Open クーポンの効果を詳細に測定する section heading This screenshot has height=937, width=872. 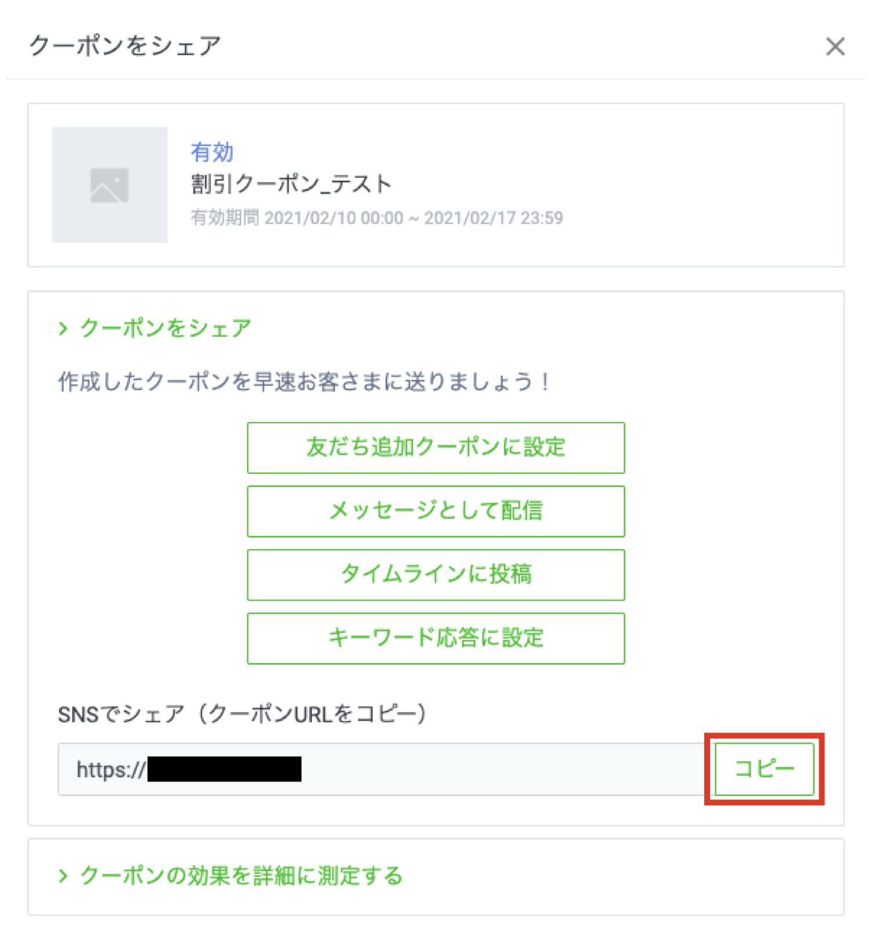point(242,875)
